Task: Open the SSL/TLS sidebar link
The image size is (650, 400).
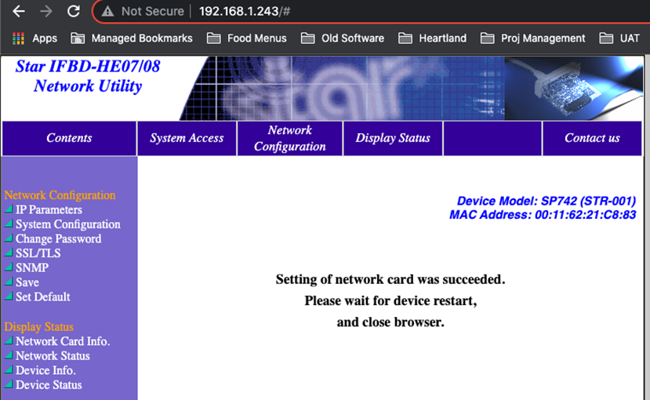Action: (38, 253)
